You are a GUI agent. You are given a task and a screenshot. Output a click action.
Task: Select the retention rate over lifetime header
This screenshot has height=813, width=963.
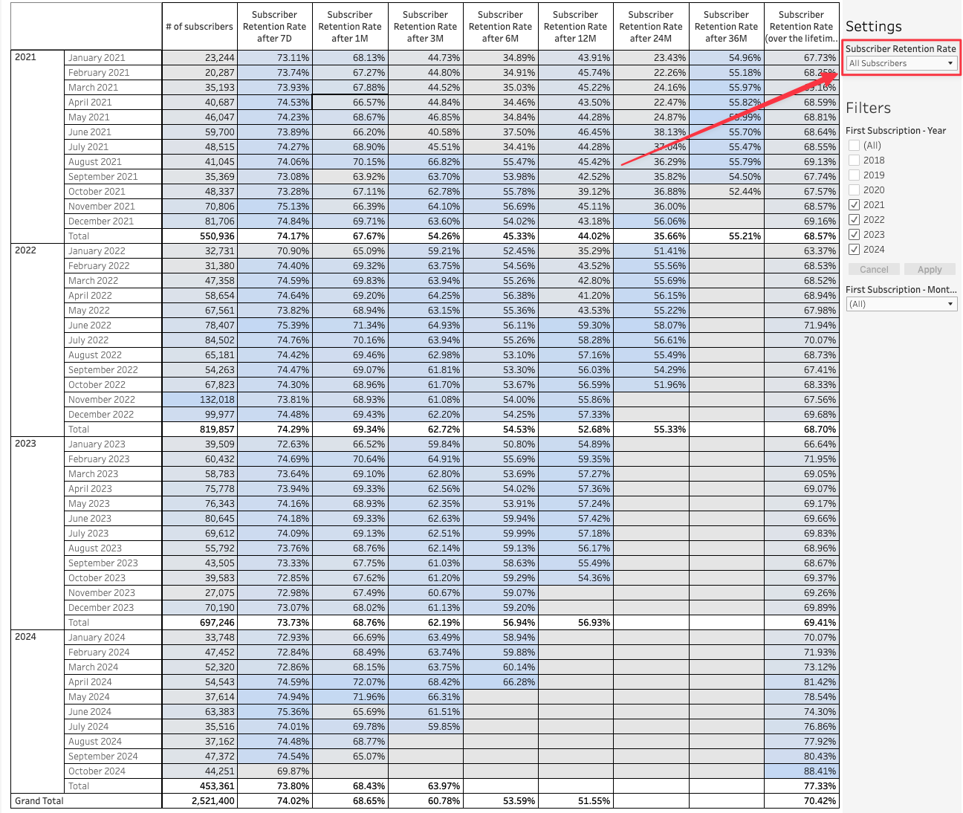tap(802, 27)
